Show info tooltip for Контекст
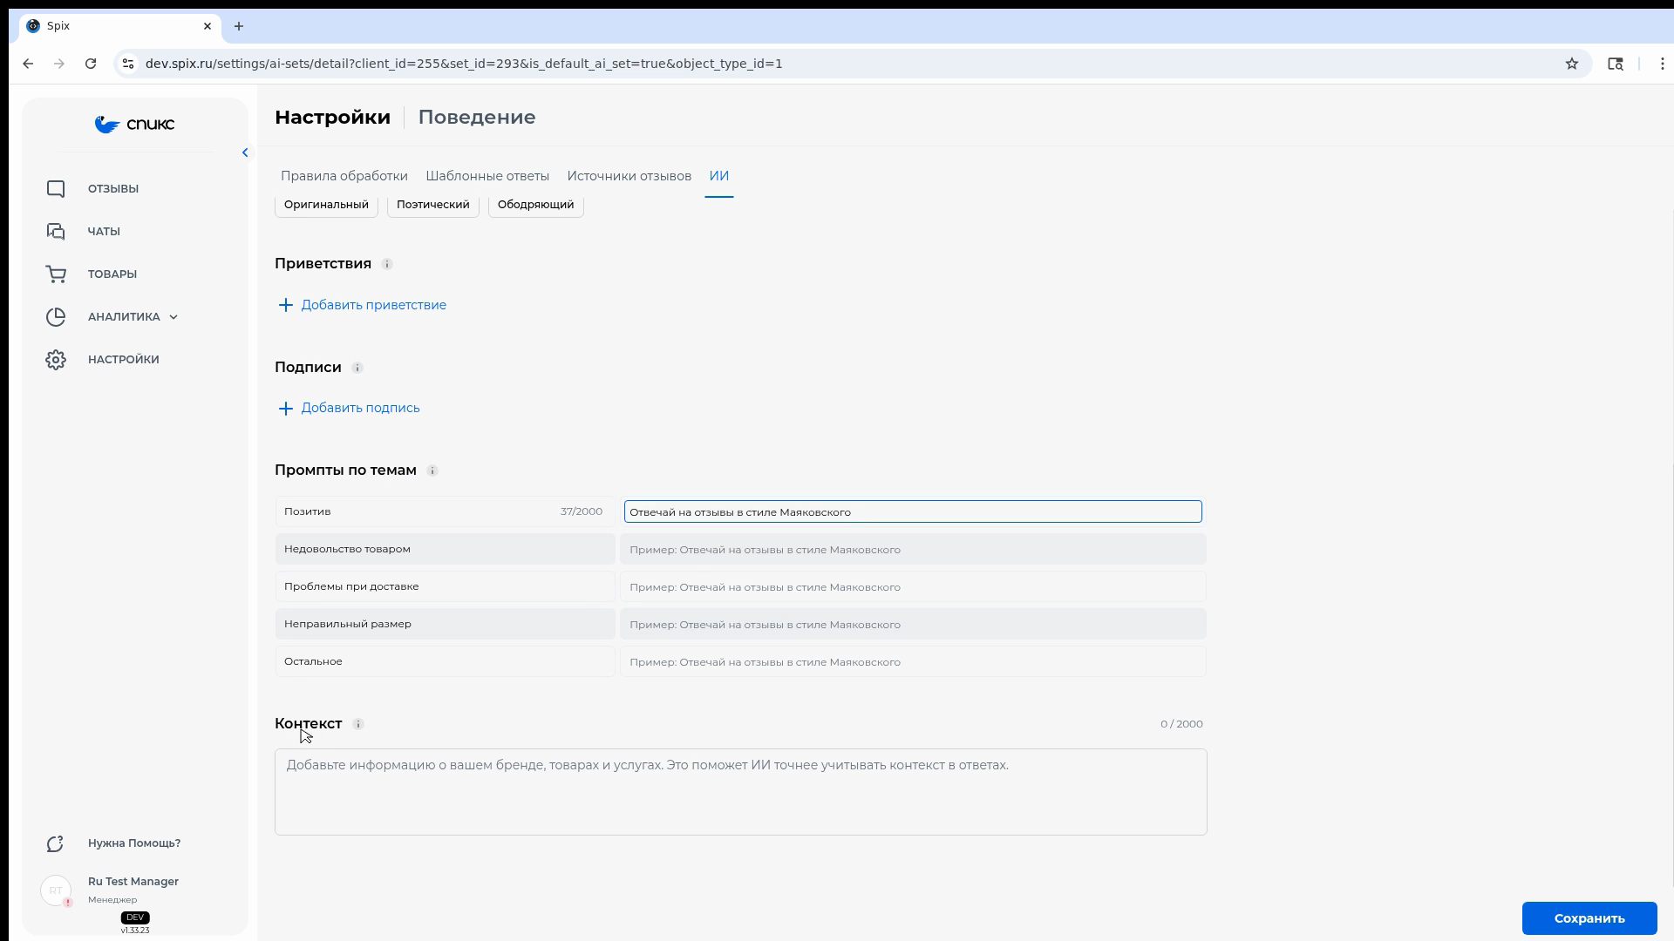 coord(358,724)
